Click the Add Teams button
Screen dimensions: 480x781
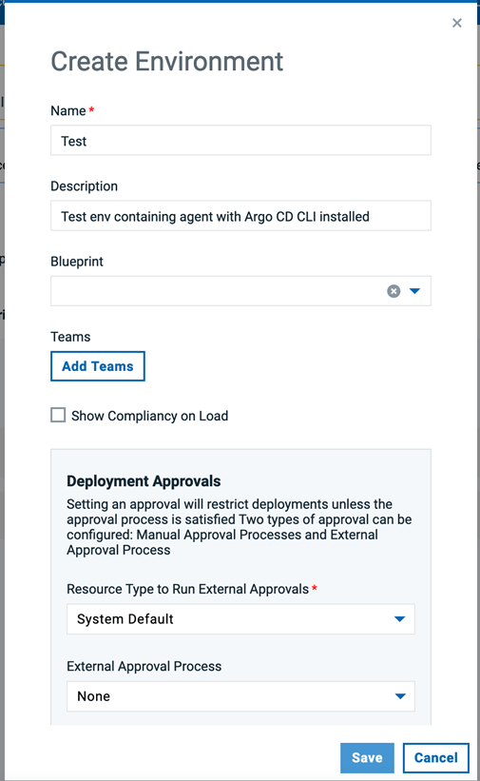click(98, 366)
